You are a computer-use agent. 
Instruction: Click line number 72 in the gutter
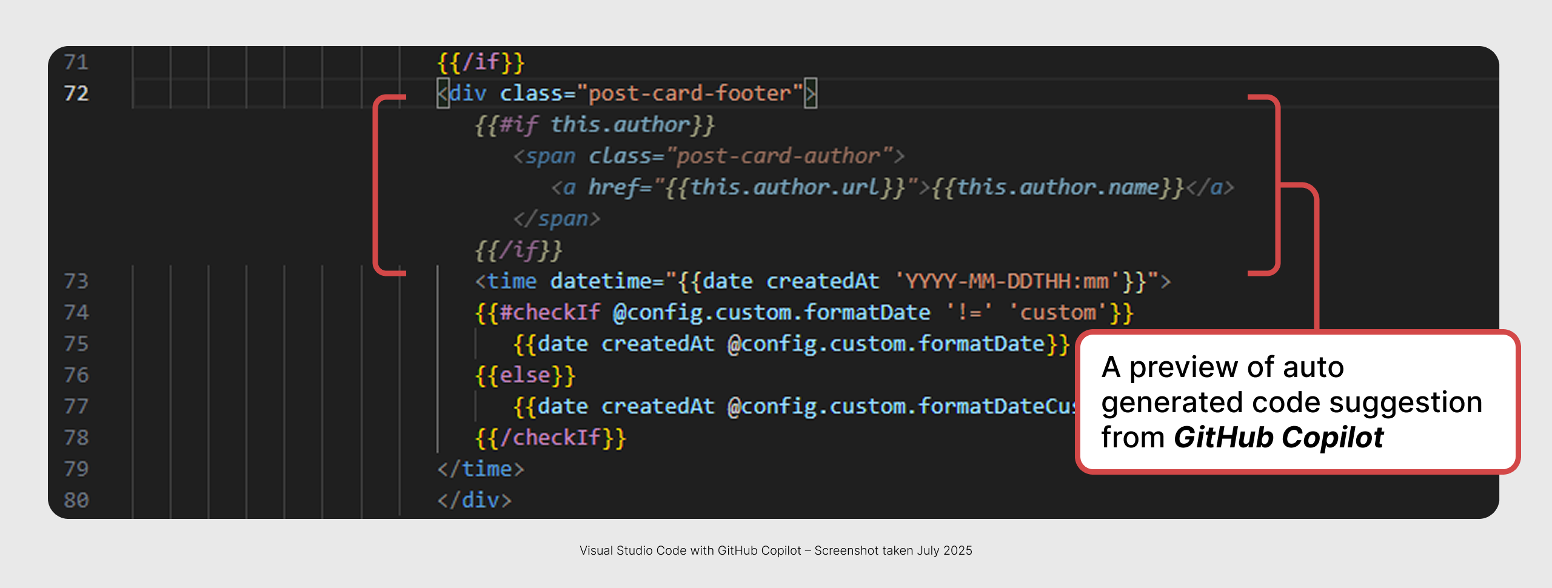tap(76, 93)
